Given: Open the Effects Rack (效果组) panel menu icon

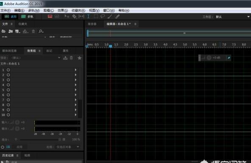Looking at the screenshot, I should [39, 51].
